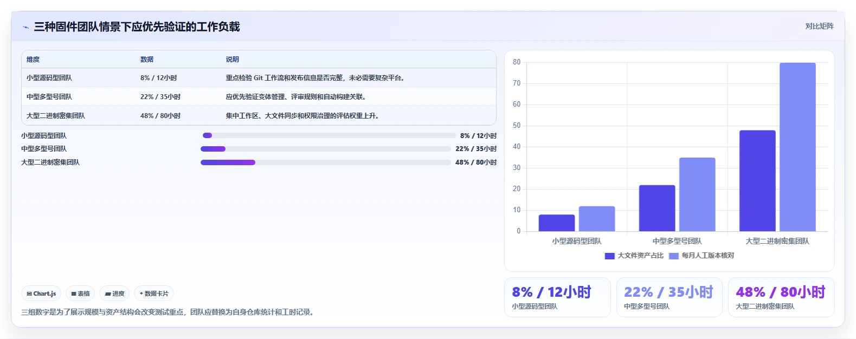Select the 小型源码型团队 table cell
This screenshot has width=856, height=339.
(49, 78)
